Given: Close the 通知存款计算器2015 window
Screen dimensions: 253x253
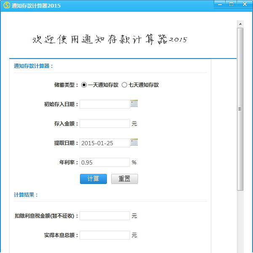Looking at the screenshot, I should point(245,4).
